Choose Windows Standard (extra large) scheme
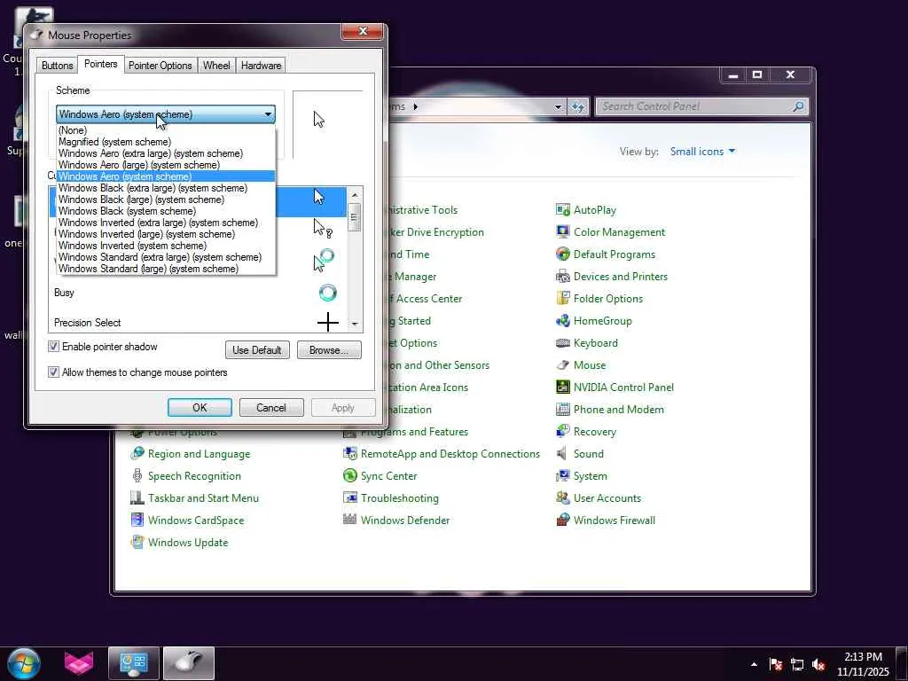 pyautogui.click(x=166, y=257)
